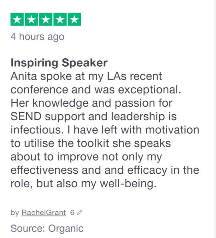Click the word 'infectious' in the review text
The height and width of the screenshot is (238, 216).
click(36, 130)
